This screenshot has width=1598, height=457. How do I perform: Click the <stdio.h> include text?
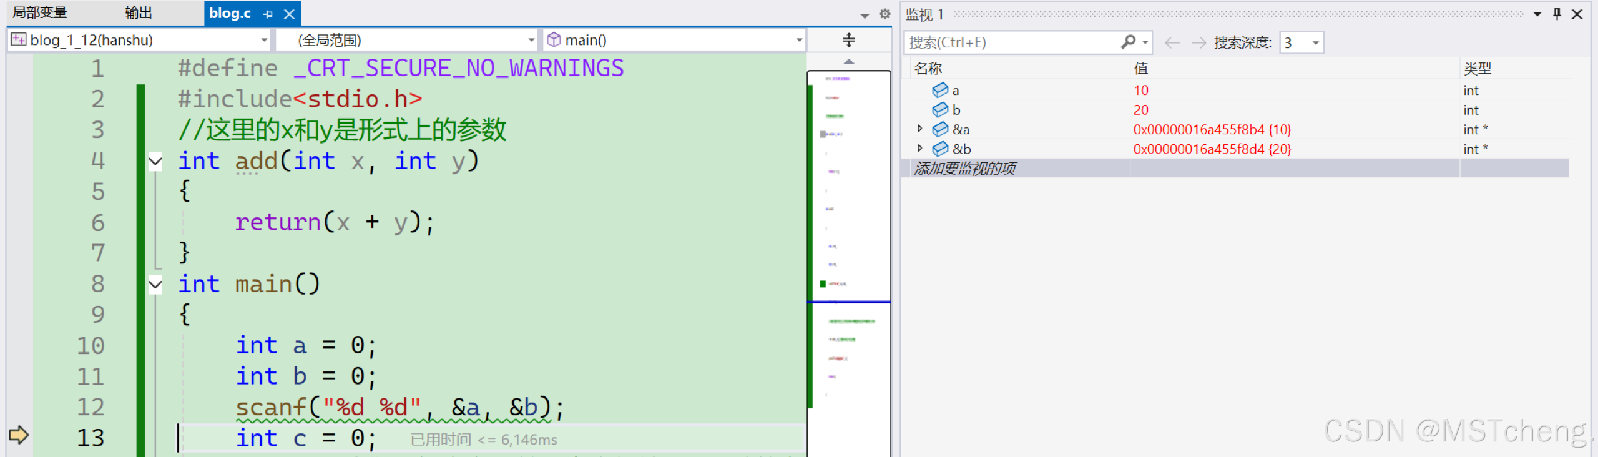pos(358,99)
